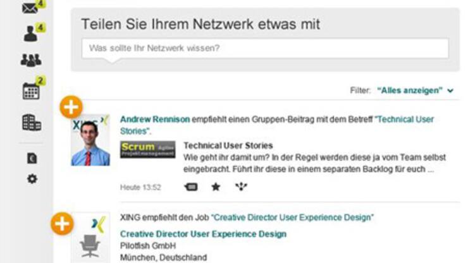Viewport: 468px width, 263px height.
Task: Click into the "Was sollte Ihr Netzwerk wissen?" field
Action: pos(265,48)
